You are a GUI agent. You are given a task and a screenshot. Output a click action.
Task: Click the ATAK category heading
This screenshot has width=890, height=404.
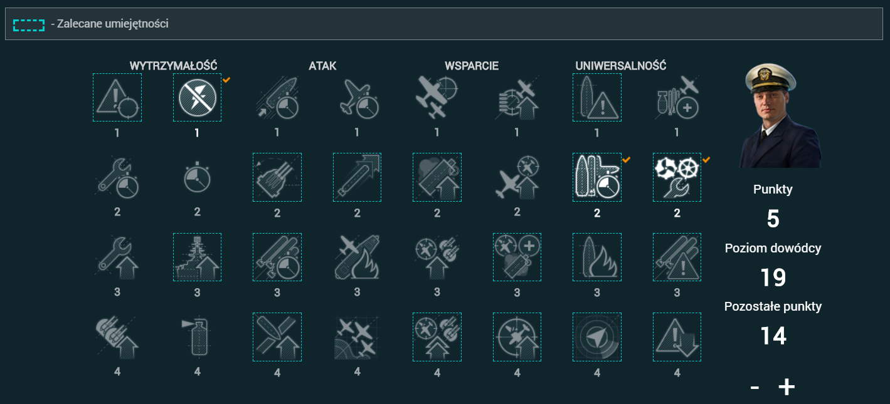322,66
